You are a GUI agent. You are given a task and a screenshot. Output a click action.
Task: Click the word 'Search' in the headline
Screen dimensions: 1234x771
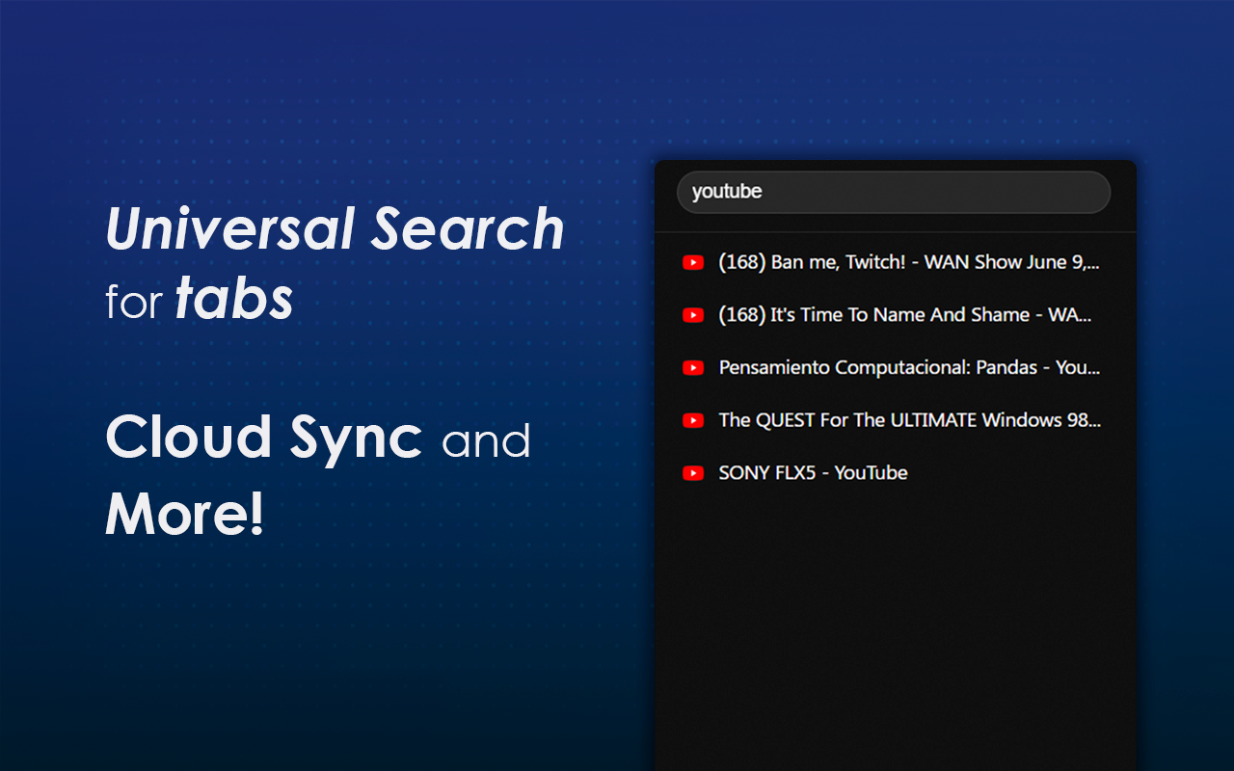tap(468, 229)
